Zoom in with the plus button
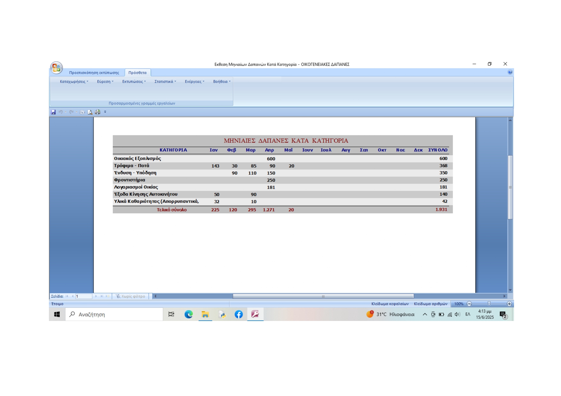 [509, 304]
